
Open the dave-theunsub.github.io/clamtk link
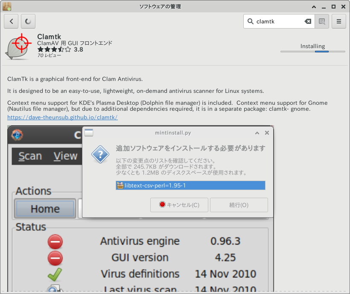62,117
